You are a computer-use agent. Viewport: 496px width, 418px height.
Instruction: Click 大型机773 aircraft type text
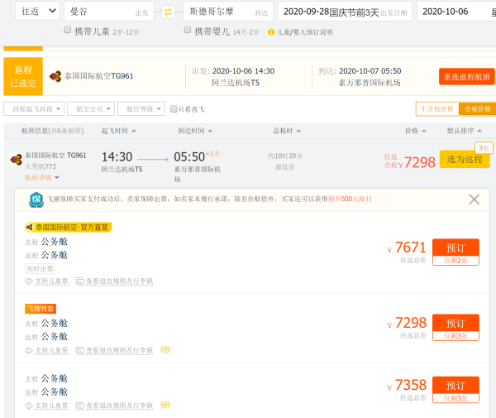click(41, 166)
